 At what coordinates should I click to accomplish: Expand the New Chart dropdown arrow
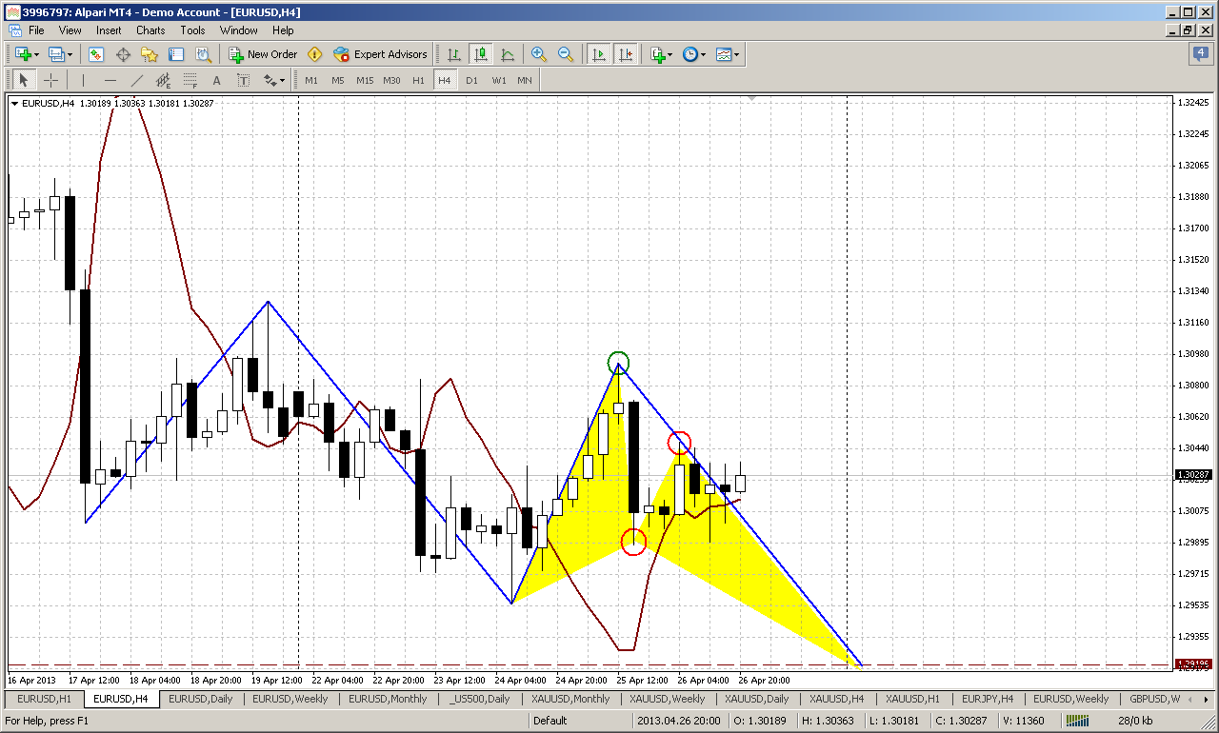35,54
